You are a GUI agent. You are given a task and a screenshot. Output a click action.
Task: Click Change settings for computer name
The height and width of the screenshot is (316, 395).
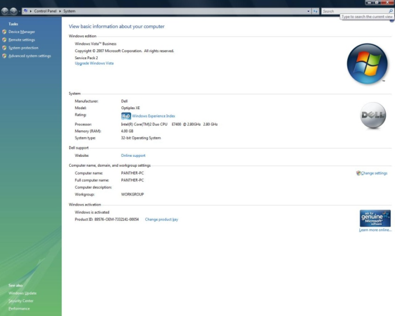(374, 173)
